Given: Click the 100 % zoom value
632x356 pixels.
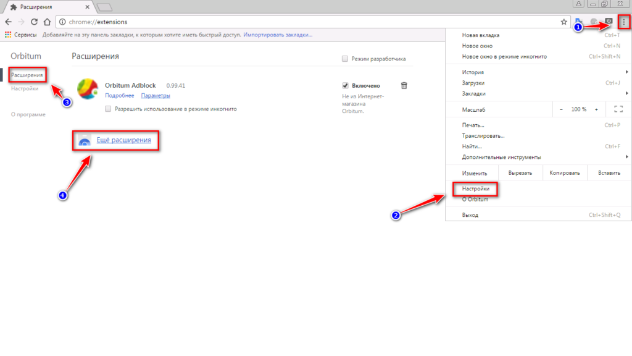Looking at the screenshot, I should pyautogui.click(x=579, y=109).
